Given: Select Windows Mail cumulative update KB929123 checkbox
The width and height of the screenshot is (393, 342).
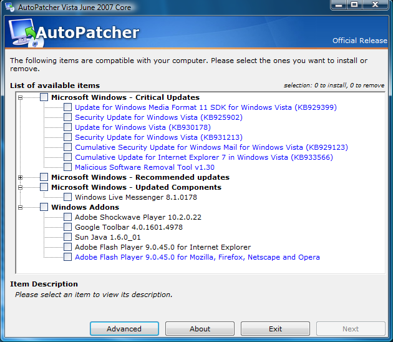Looking at the screenshot, I should click(67, 147).
